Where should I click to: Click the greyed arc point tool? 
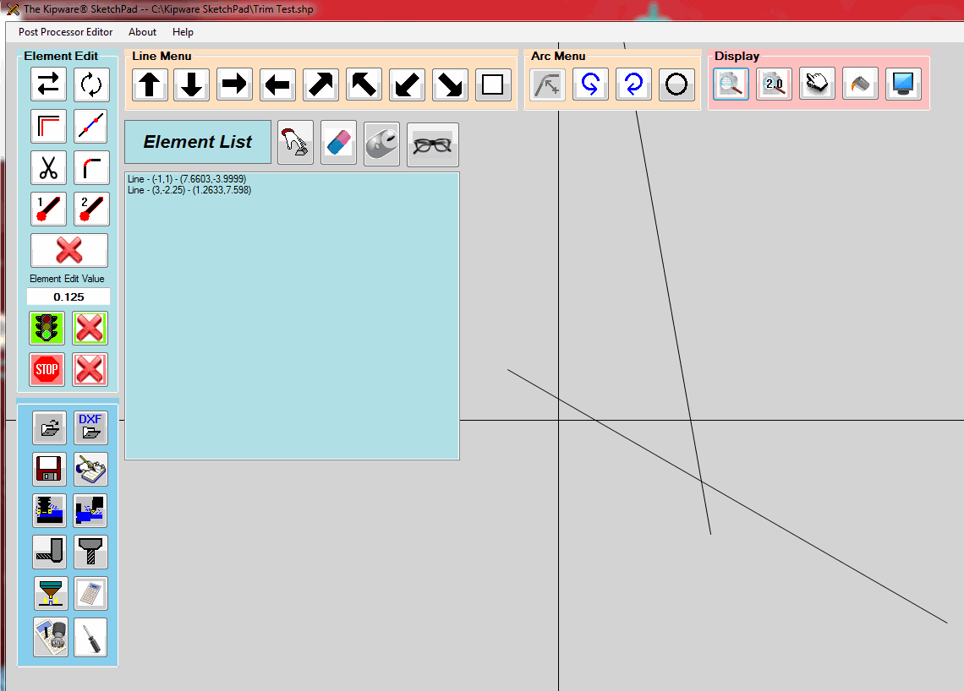[x=547, y=84]
